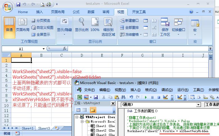This screenshot has height=136, width=219.
Task: Set zoom to 100% icon
Action: click(95, 25)
